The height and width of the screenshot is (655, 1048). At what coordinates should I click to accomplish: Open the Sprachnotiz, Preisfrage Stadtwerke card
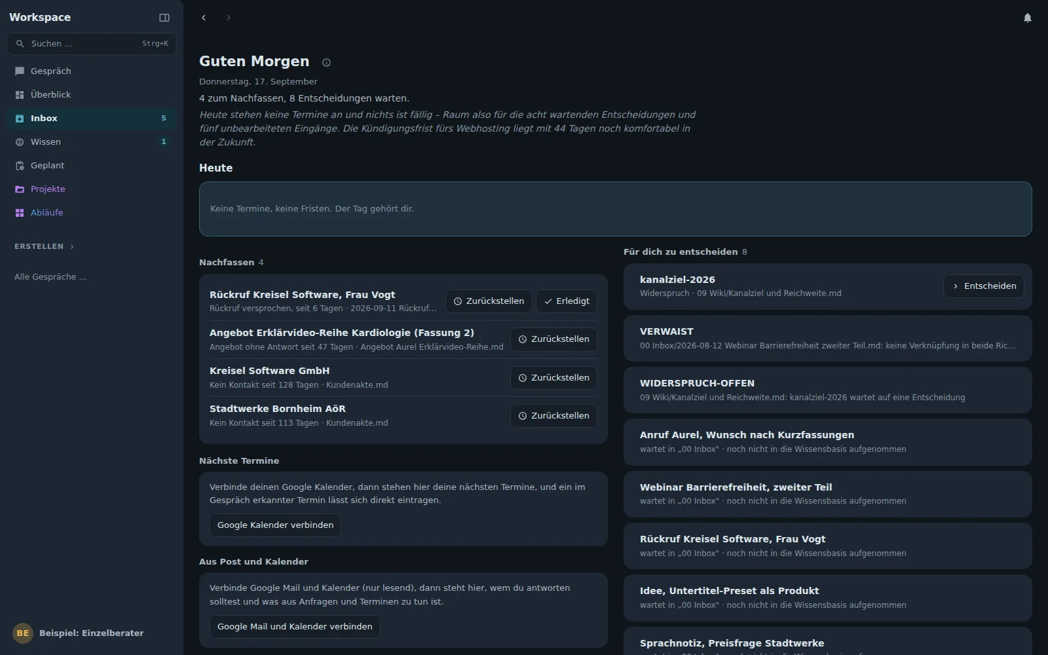(828, 642)
